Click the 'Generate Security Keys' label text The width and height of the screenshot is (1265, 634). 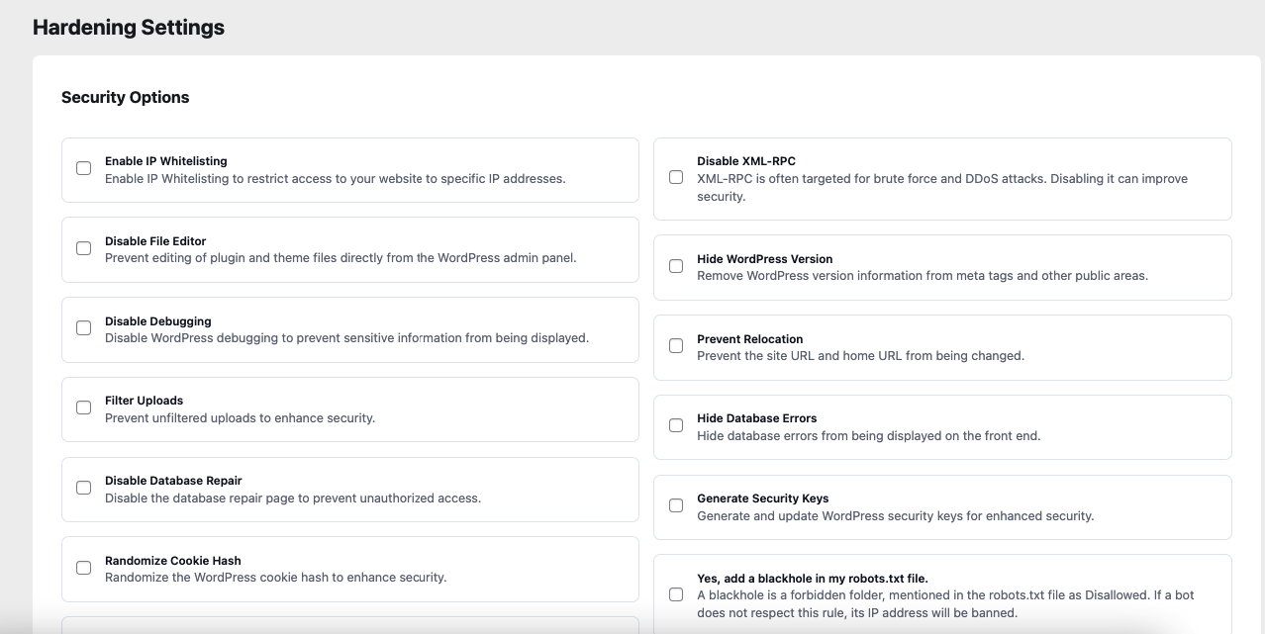point(762,498)
